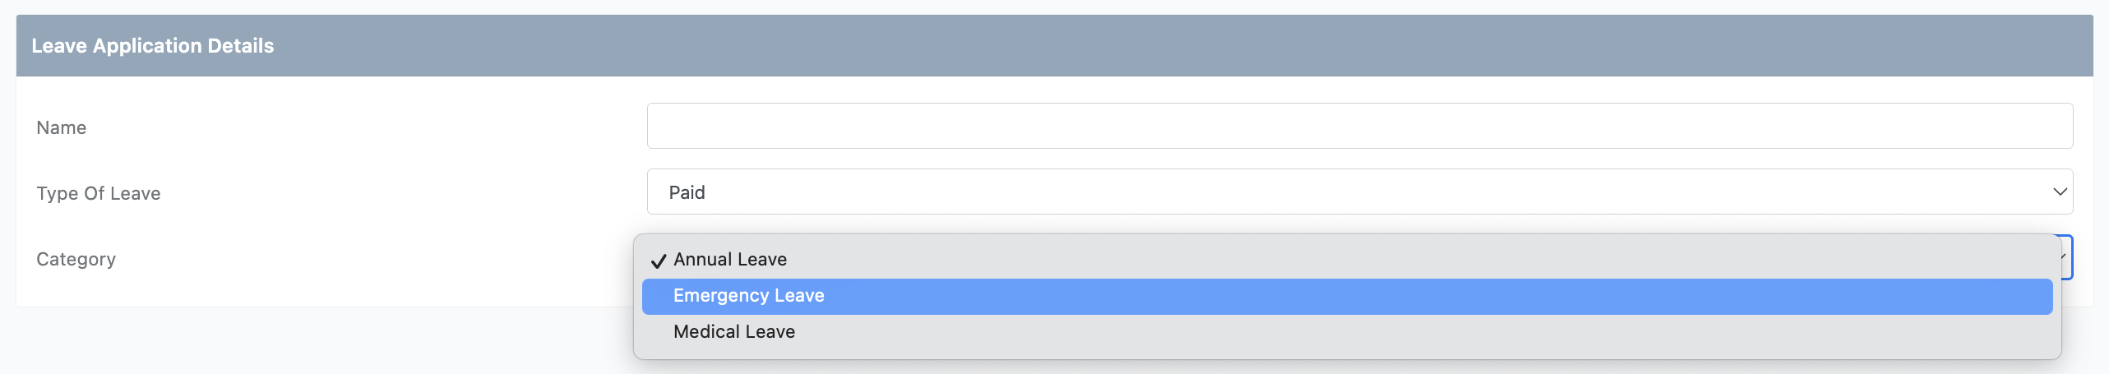Click empty space in the gray header bar
The image size is (2109, 374).
(1151, 46)
